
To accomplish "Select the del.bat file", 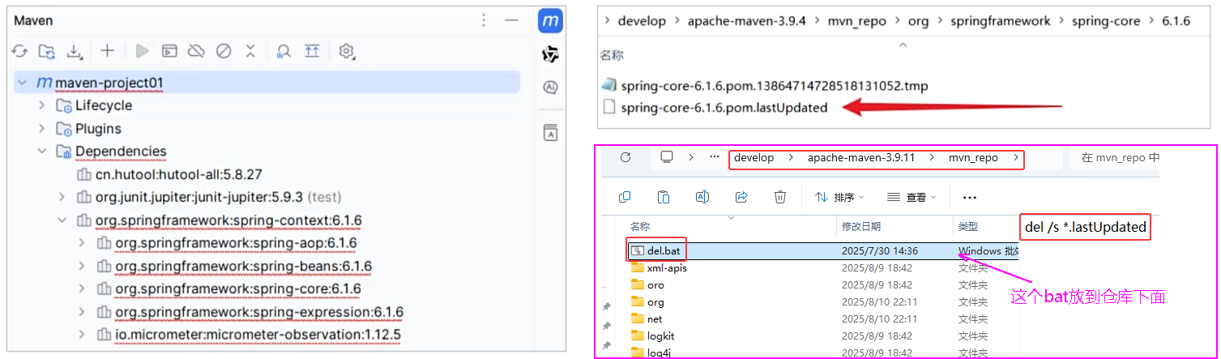I will (x=664, y=250).
